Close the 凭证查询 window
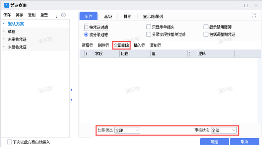The height and width of the screenshot is (147, 262). tap(256, 5)
